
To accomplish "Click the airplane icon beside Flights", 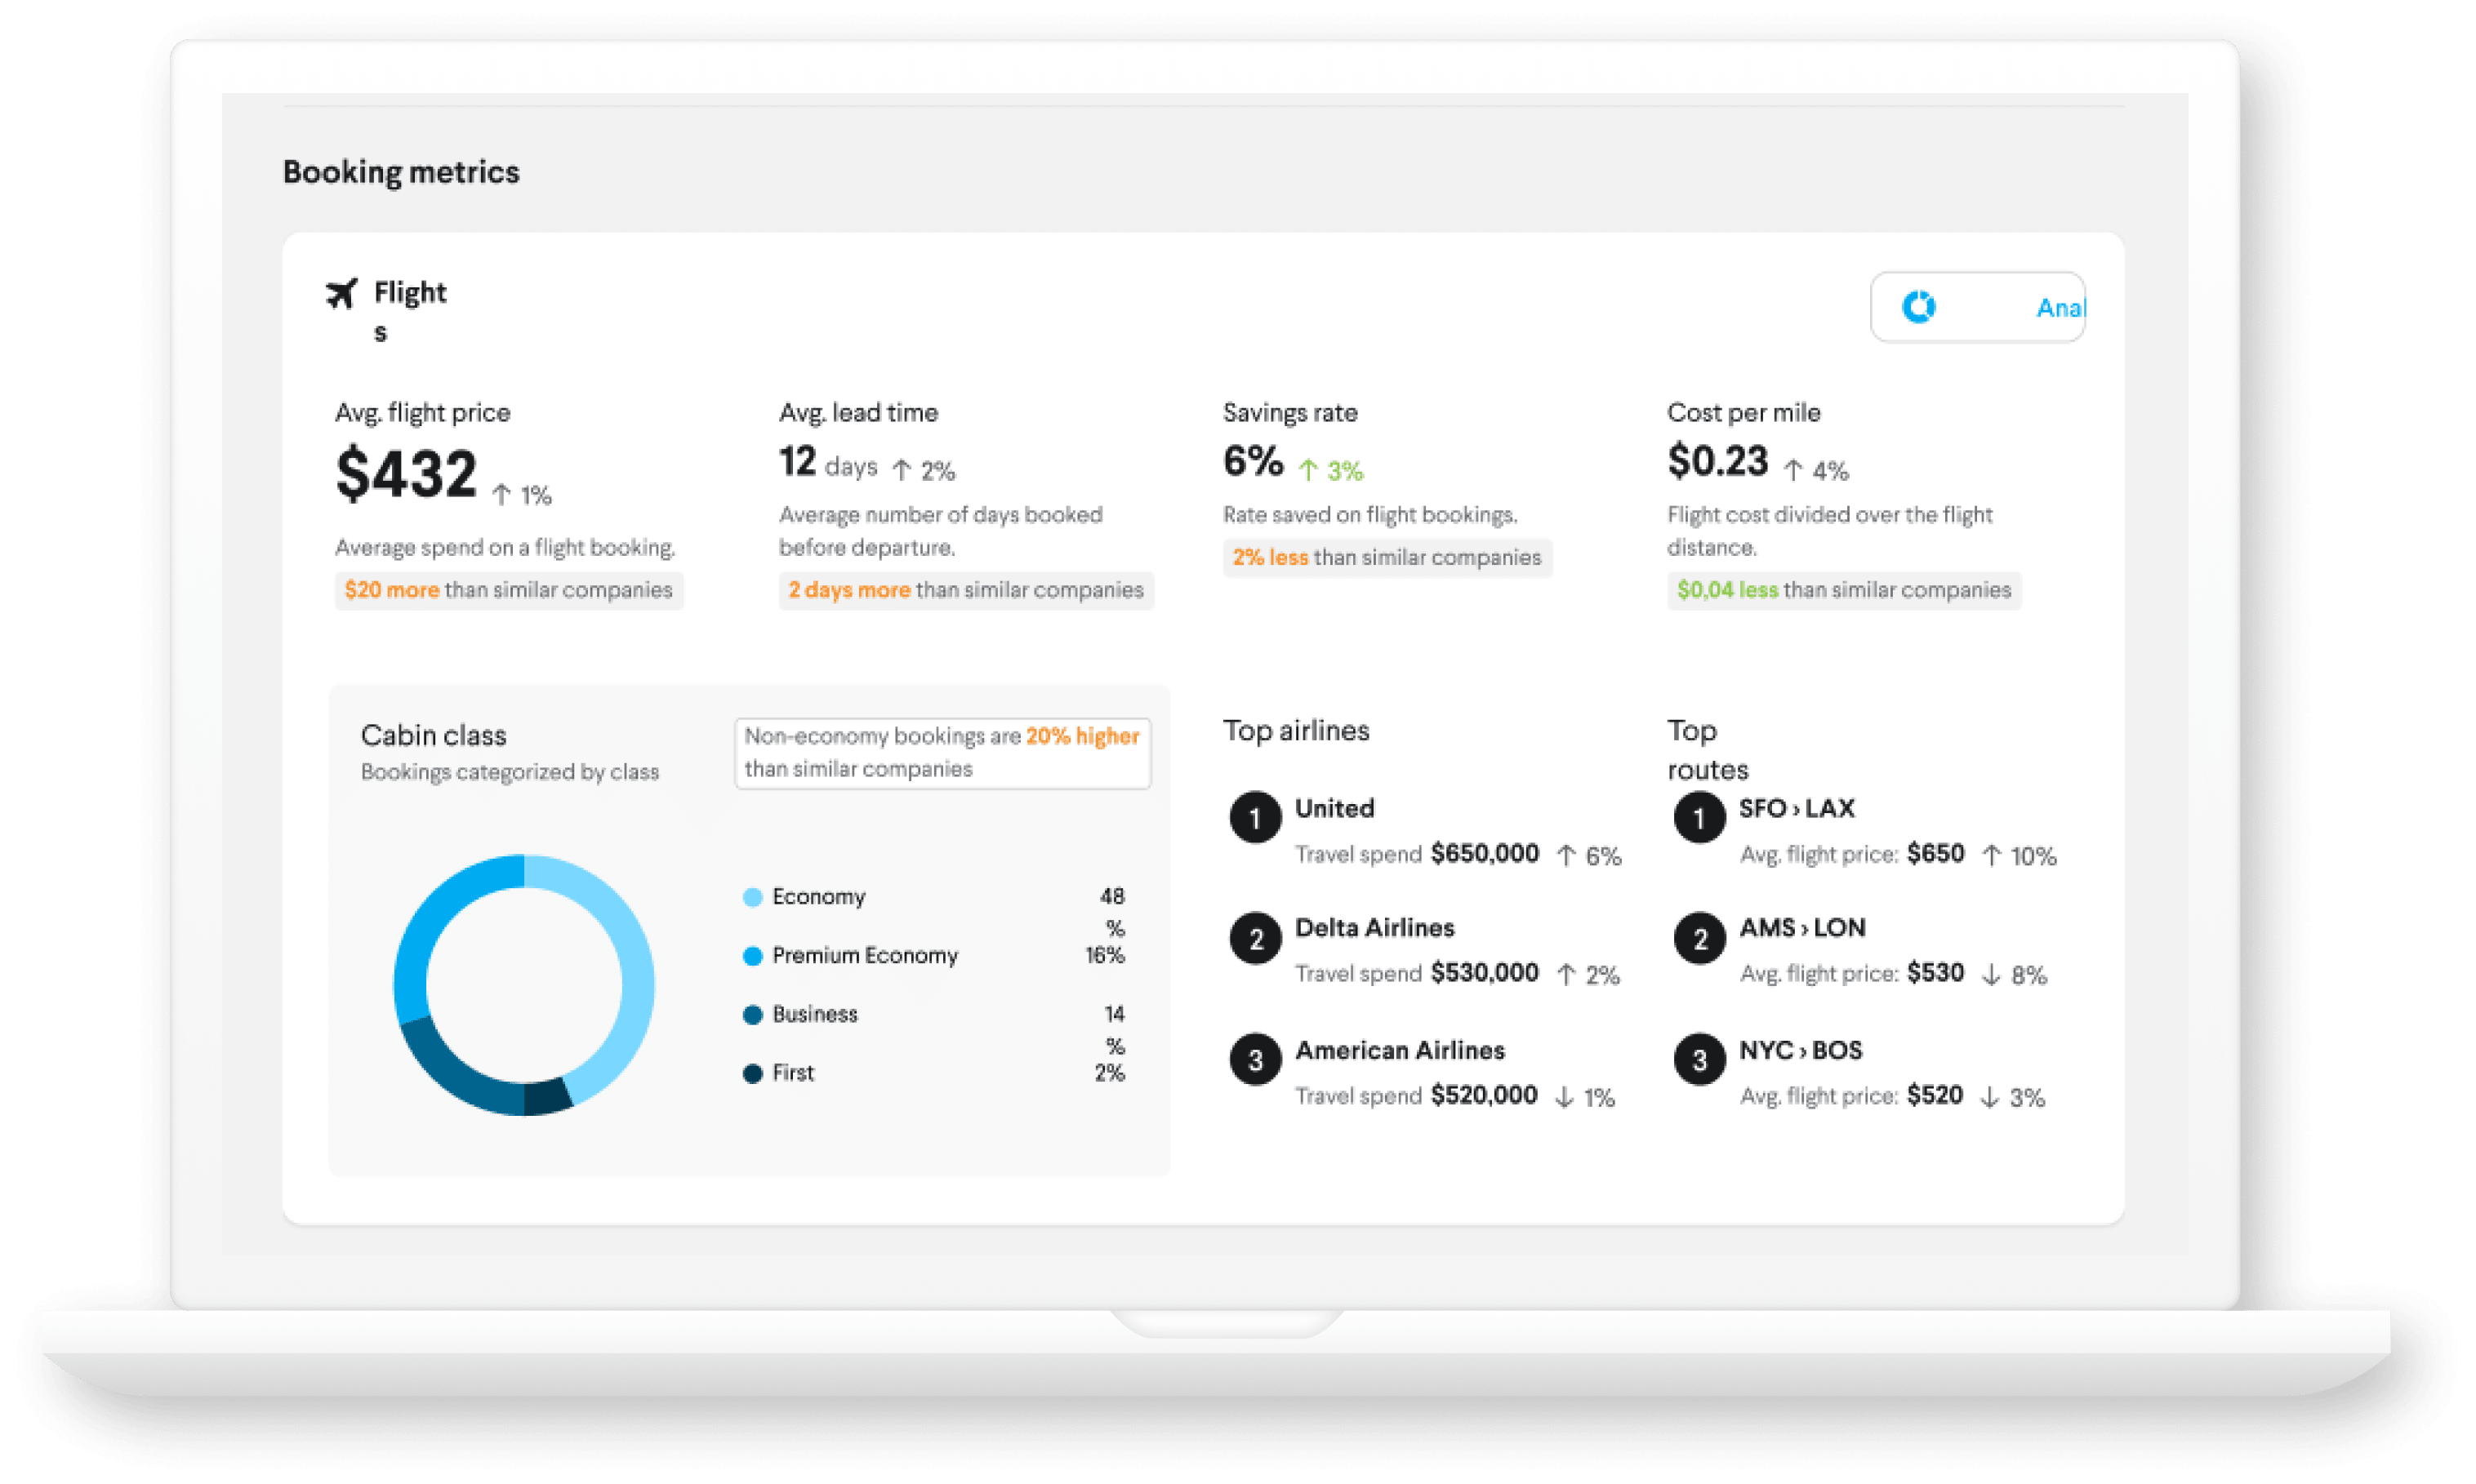I will click(x=341, y=294).
